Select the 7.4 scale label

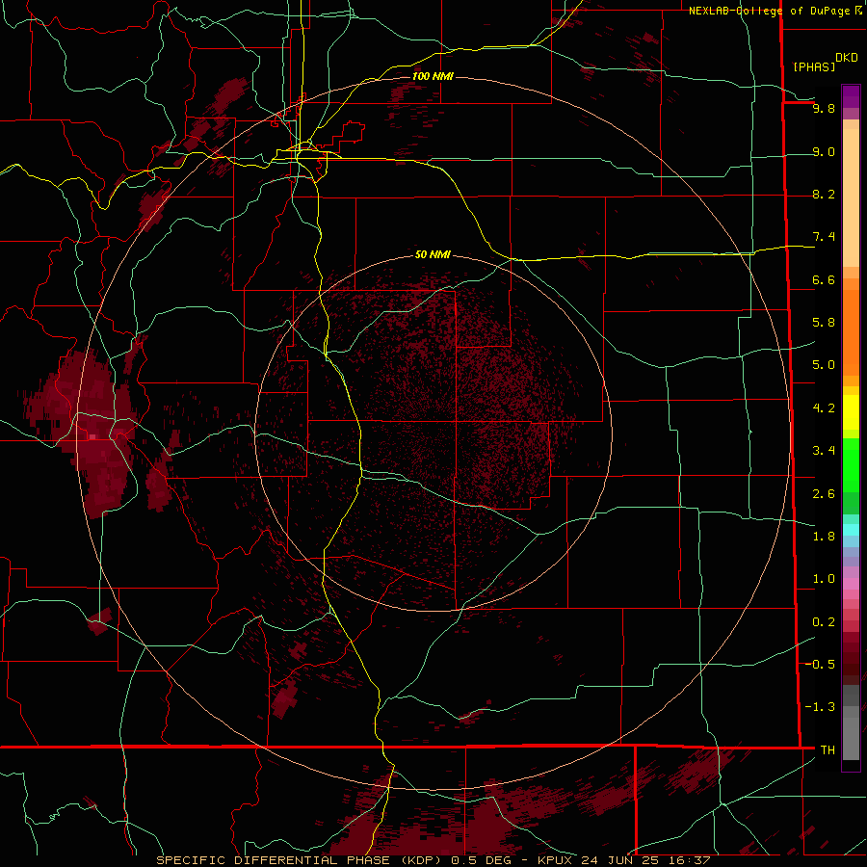(824, 237)
